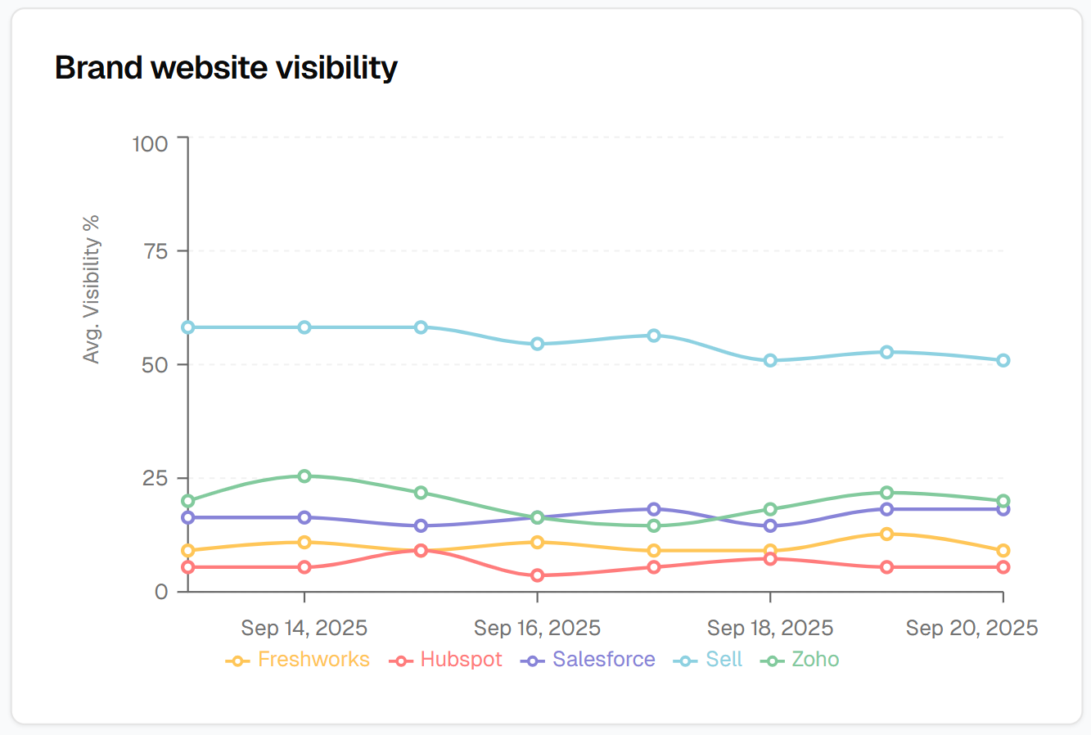The height and width of the screenshot is (735, 1091).
Task: Click the Hubspot red legend marker icon
Action: coord(401,661)
